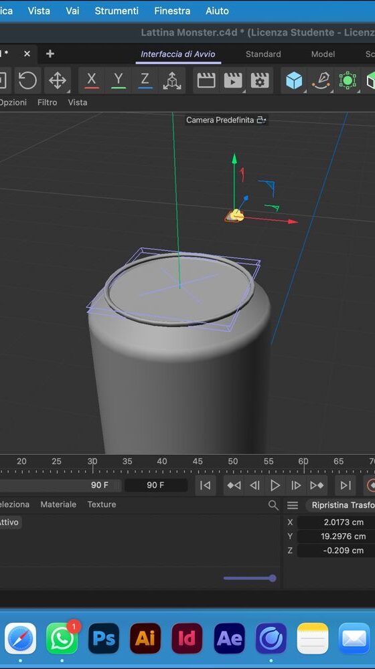Open Photoshop from the dock
The width and height of the screenshot is (375, 669).
[x=104, y=639]
